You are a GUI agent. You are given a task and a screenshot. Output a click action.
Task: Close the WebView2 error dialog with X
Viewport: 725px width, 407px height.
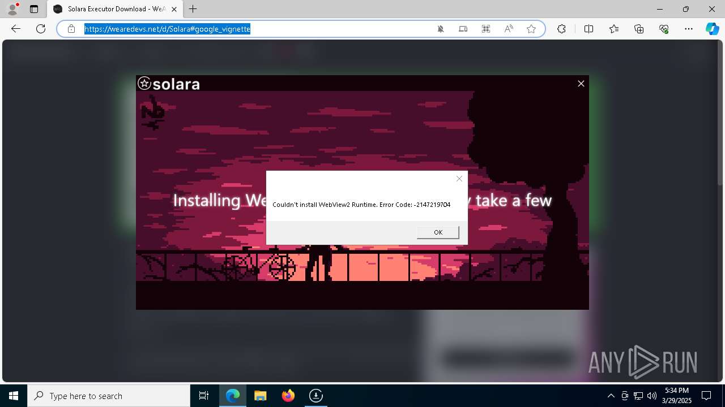(459, 179)
